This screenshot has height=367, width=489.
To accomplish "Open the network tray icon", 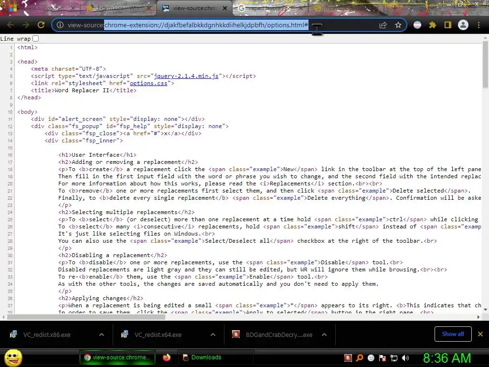I will click(x=394, y=358).
